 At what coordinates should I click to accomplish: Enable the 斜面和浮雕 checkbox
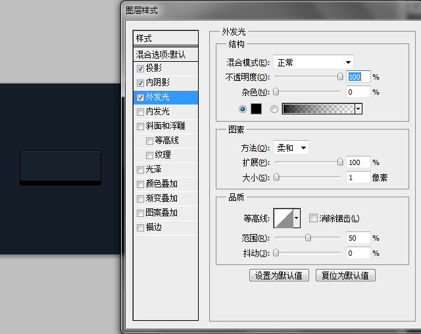[140, 126]
